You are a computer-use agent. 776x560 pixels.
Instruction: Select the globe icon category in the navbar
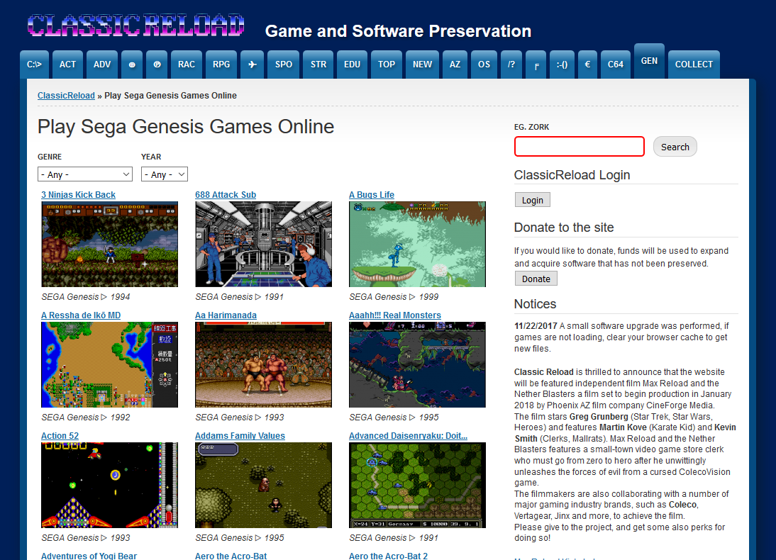point(131,64)
